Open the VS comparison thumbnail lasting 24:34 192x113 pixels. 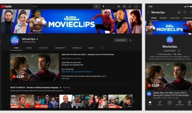(x=96, y=101)
